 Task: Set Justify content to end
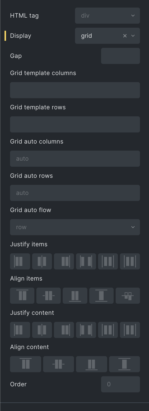coord(64,330)
